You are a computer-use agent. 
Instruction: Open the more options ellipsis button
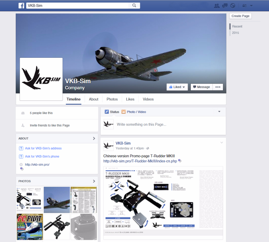tap(218, 87)
